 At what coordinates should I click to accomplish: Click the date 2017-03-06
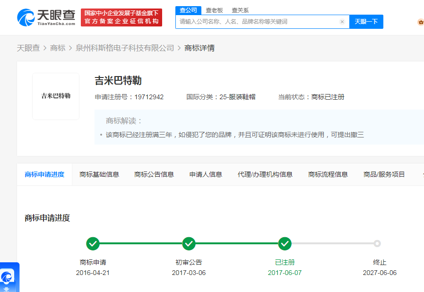coord(189,273)
